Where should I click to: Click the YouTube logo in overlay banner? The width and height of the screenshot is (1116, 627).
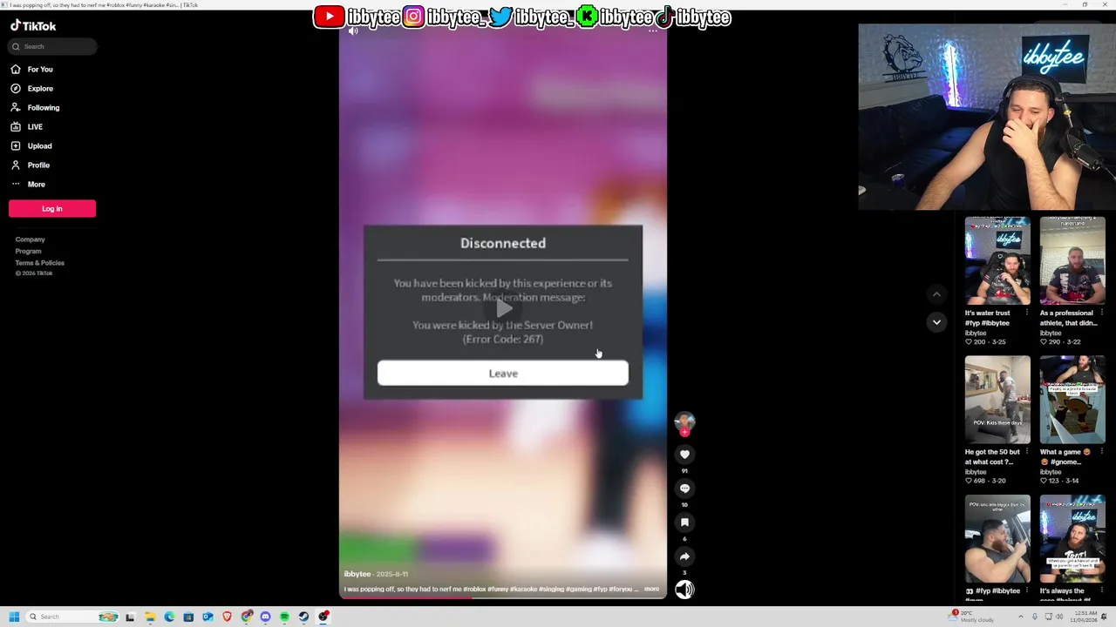(x=329, y=17)
